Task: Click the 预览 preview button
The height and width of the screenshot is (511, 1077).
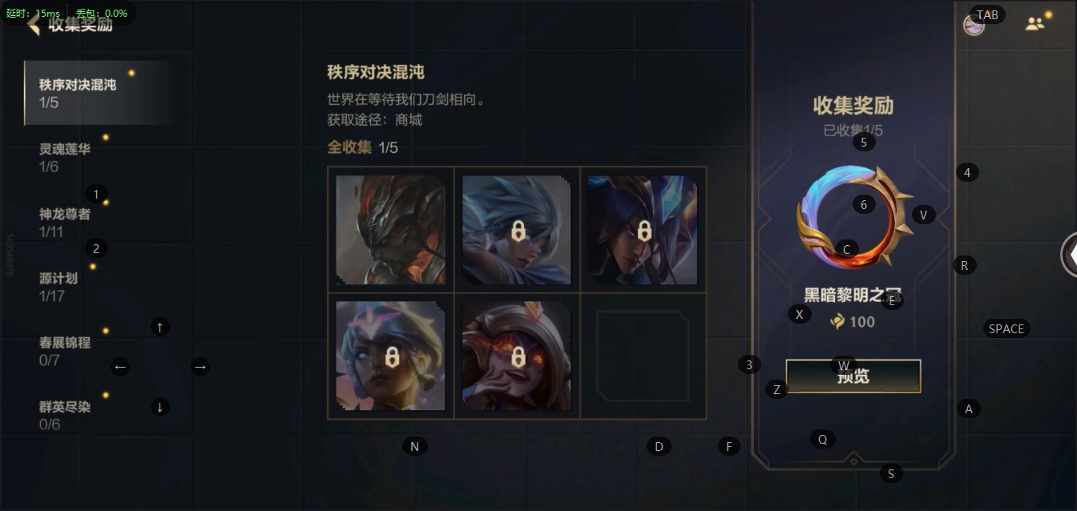Action: pyautogui.click(x=853, y=376)
